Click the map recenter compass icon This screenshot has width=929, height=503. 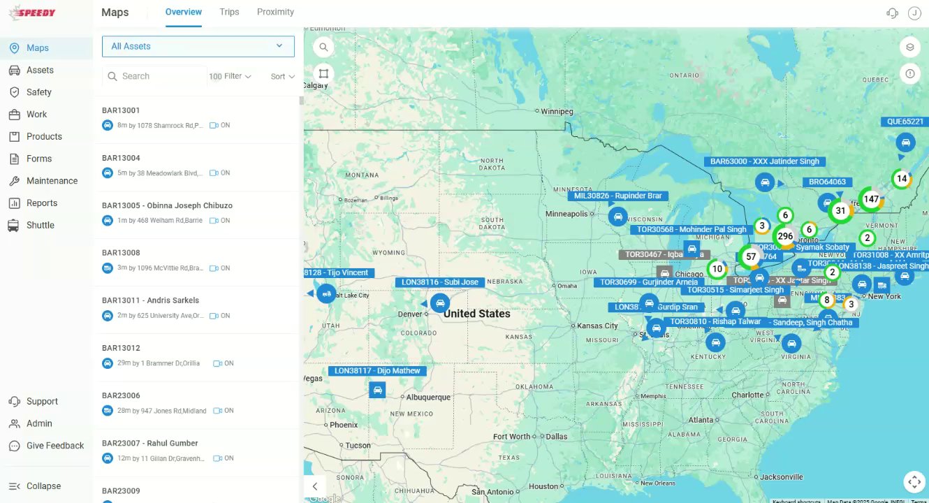pos(914,482)
